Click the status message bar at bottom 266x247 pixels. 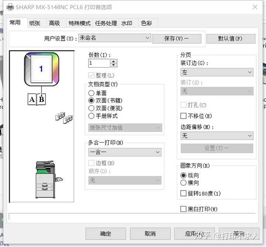(x=132, y=217)
